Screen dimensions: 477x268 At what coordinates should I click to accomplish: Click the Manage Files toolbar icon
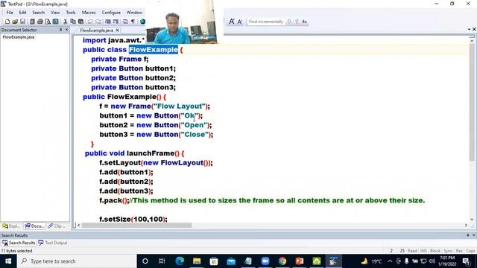point(32,22)
